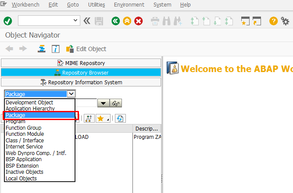Click the navigate forward arrow

pos(23,49)
